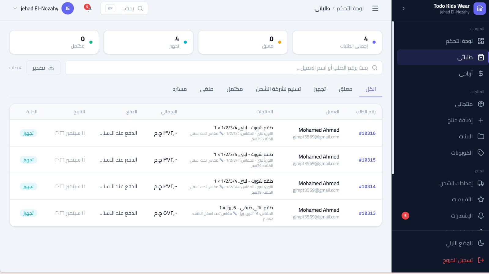Select the الكل tab
489x274 pixels.
click(x=371, y=89)
